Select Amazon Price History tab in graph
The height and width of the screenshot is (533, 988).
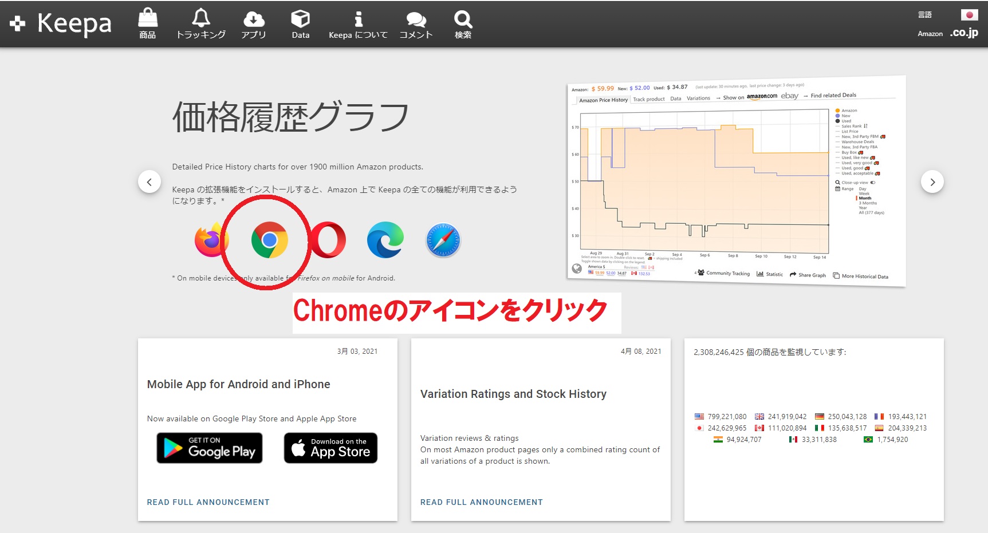click(x=603, y=100)
